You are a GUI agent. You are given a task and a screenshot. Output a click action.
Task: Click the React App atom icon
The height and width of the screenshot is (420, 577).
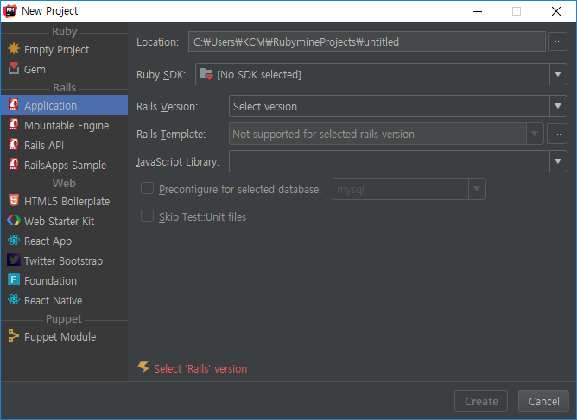coord(14,241)
